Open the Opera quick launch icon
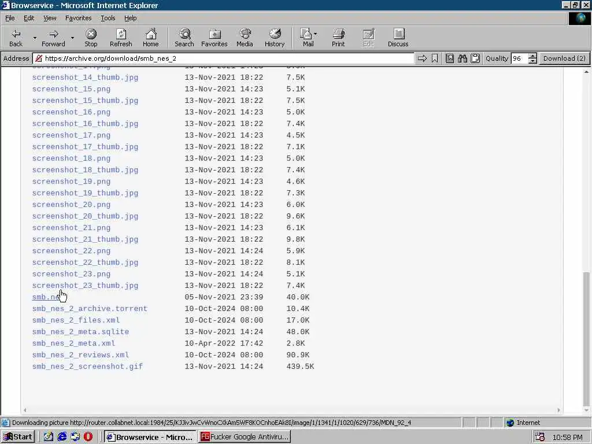This screenshot has height=444, width=592. tap(88, 437)
